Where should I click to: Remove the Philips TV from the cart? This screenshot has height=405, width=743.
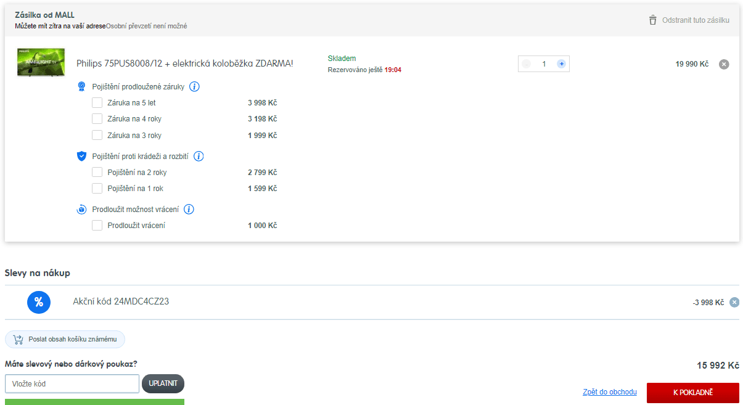[x=724, y=64]
